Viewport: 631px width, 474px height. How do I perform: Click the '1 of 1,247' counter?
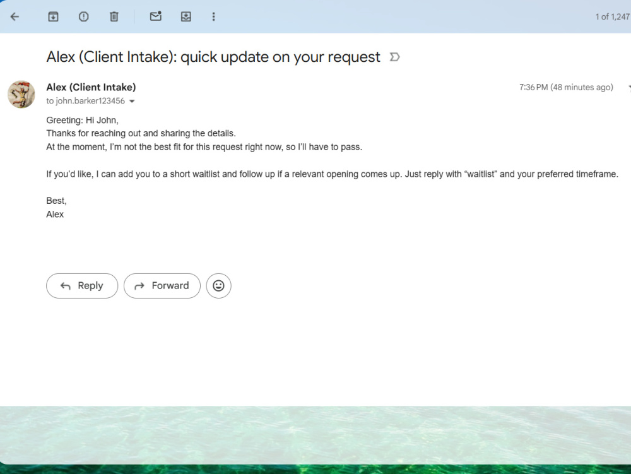click(x=613, y=16)
